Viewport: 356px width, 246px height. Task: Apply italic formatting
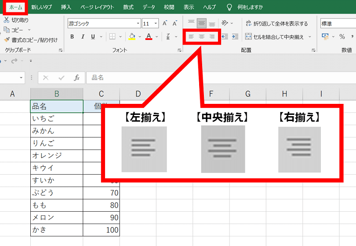tap(83, 37)
